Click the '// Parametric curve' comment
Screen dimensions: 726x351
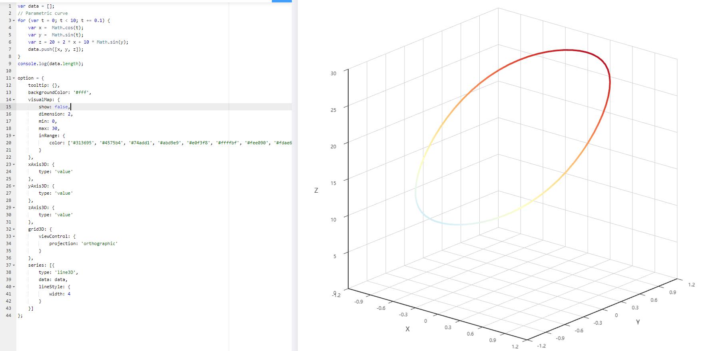click(43, 13)
